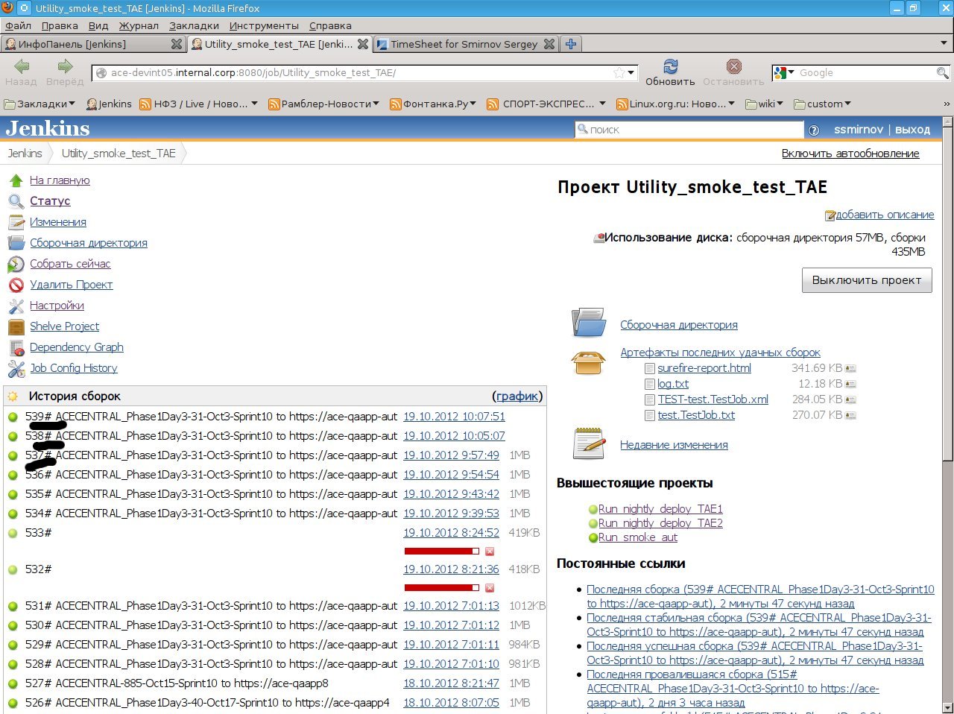Viewport: 954px width, 714px height.
Task: Open build timestamp 18.10.2012 8:21:47
Action: click(451, 683)
